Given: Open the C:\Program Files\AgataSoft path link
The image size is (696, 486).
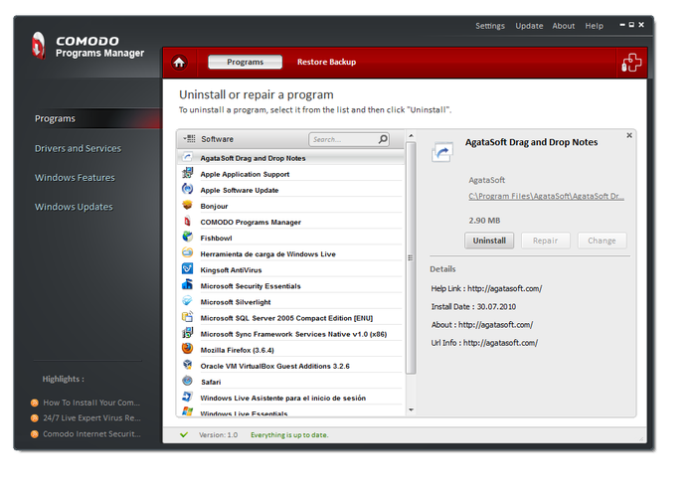Looking at the screenshot, I should (547, 196).
